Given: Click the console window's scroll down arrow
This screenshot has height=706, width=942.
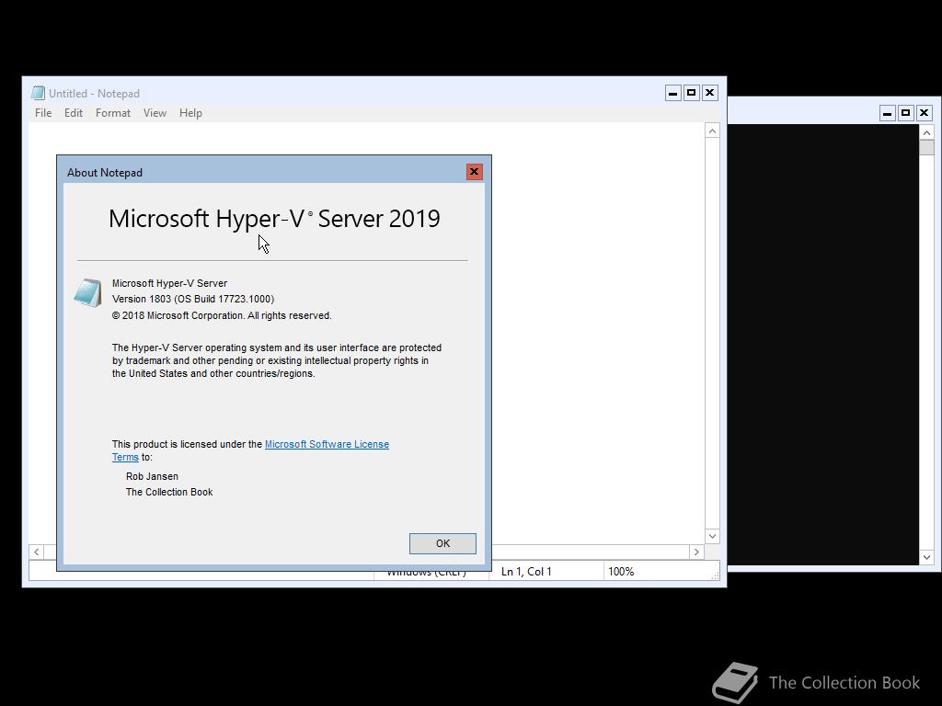Looking at the screenshot, I should point(926,558).
